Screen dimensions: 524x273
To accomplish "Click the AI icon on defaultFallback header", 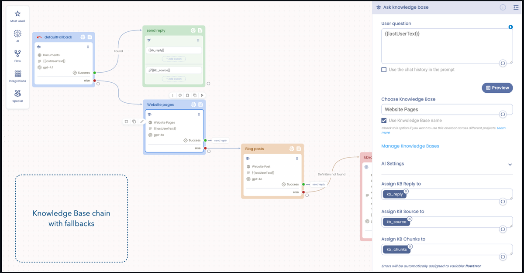I will [x=83, y=37].
